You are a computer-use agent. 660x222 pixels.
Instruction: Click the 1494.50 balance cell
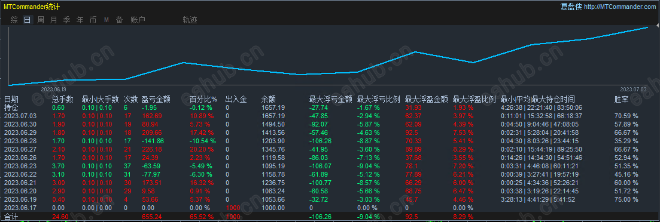pos(273,124)
